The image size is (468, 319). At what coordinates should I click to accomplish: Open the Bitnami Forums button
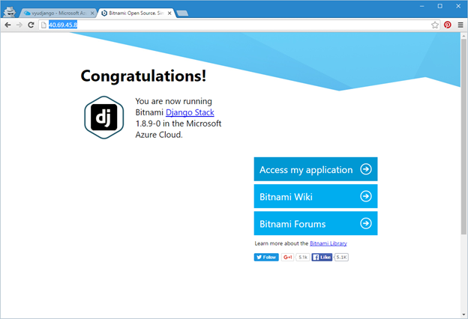(x=316, y=223)
